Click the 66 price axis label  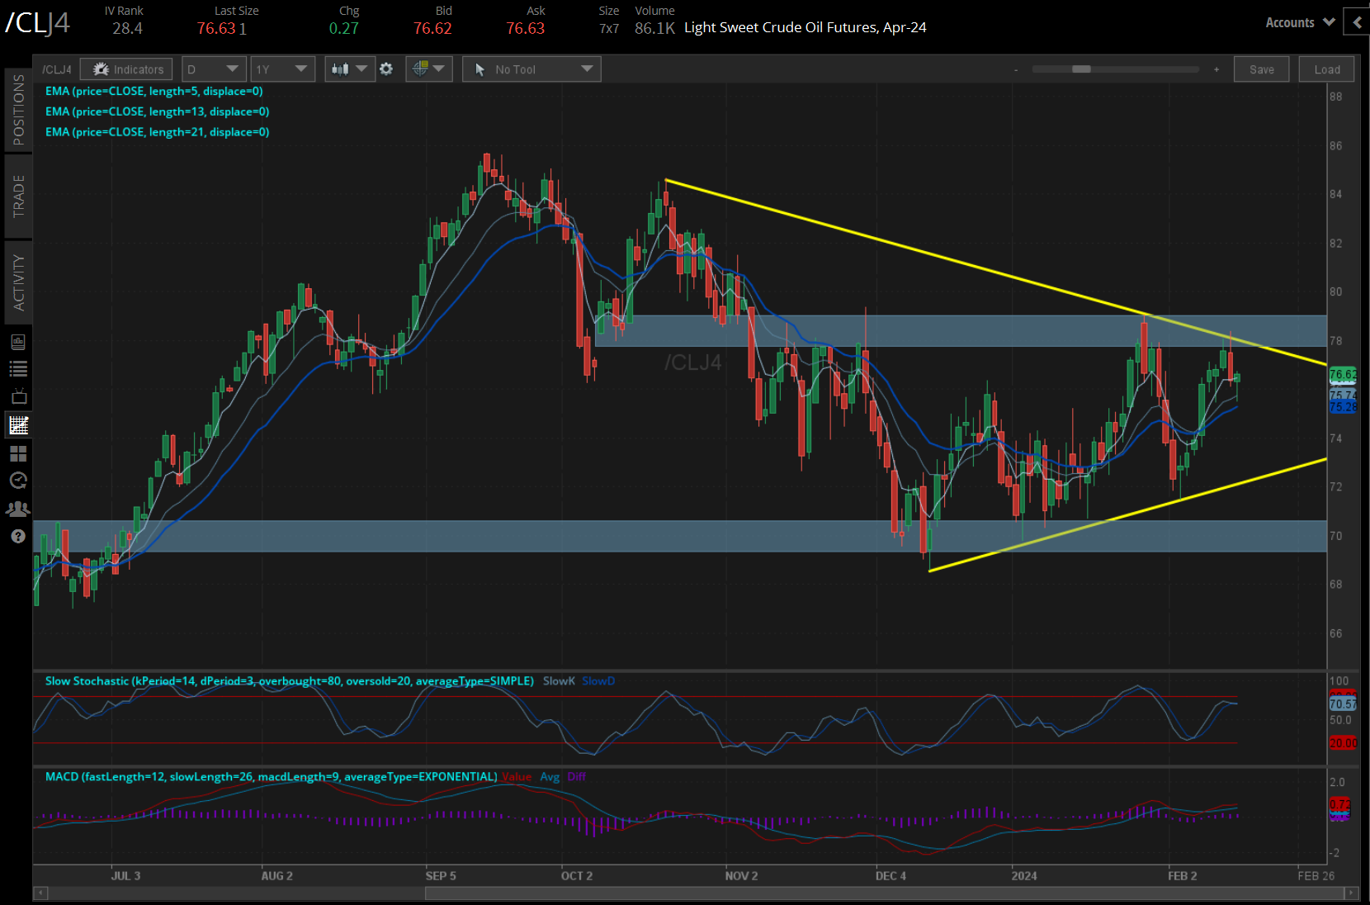coord(1335,633)
